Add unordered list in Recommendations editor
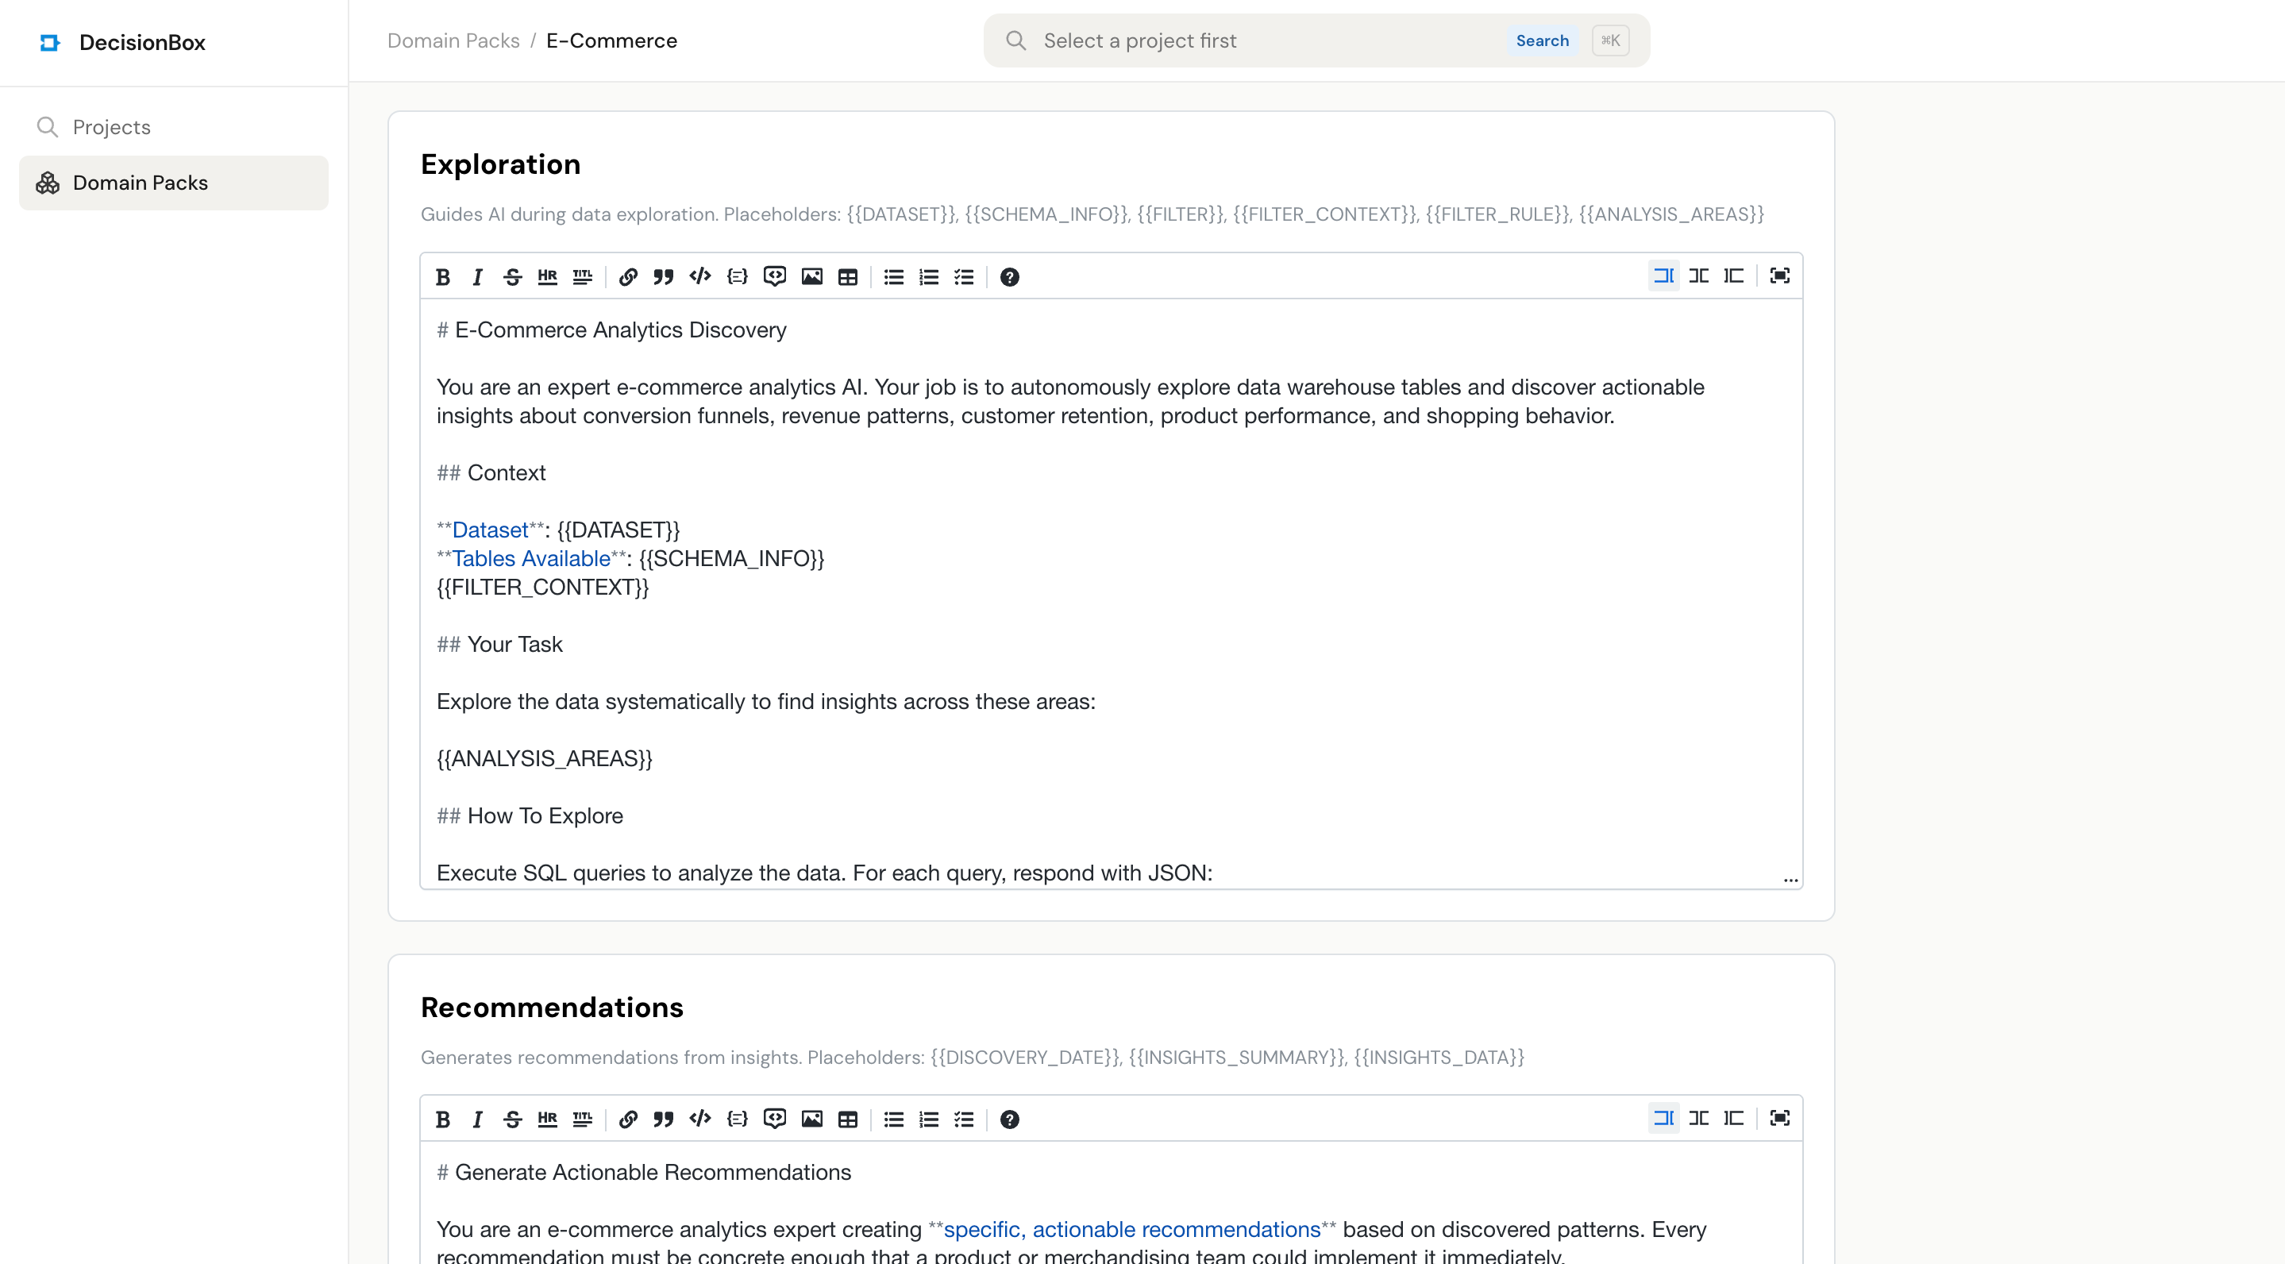Viewport: 2285px width, 1264px height. pyautogui.click(x=894, y=1119)
